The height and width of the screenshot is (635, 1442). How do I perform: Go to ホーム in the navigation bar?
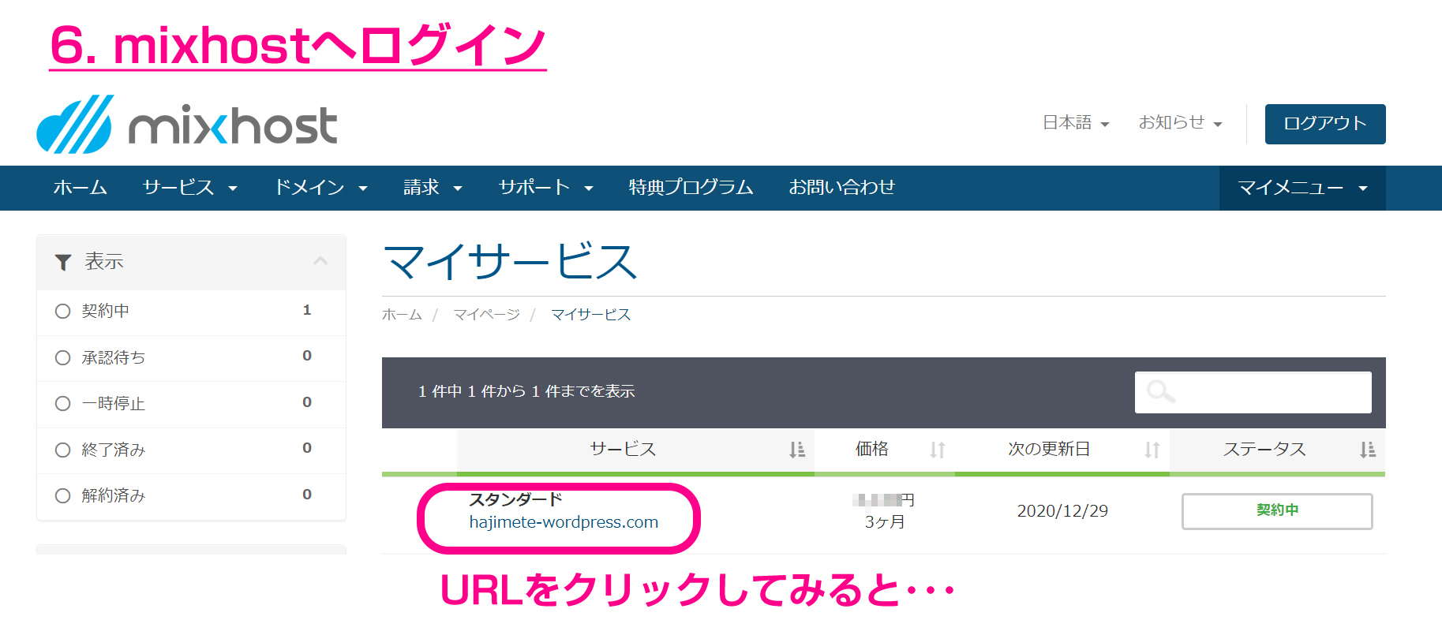coord(81,188)
